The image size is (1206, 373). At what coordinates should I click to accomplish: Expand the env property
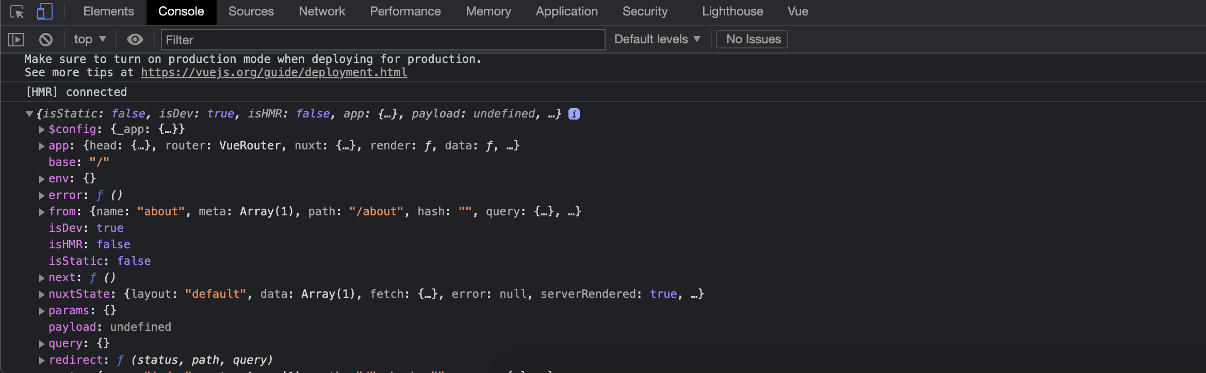[42, 179]
